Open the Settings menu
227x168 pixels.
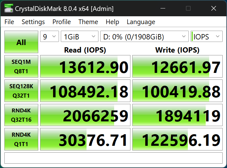pyautogui.click(x=33, y=22)
